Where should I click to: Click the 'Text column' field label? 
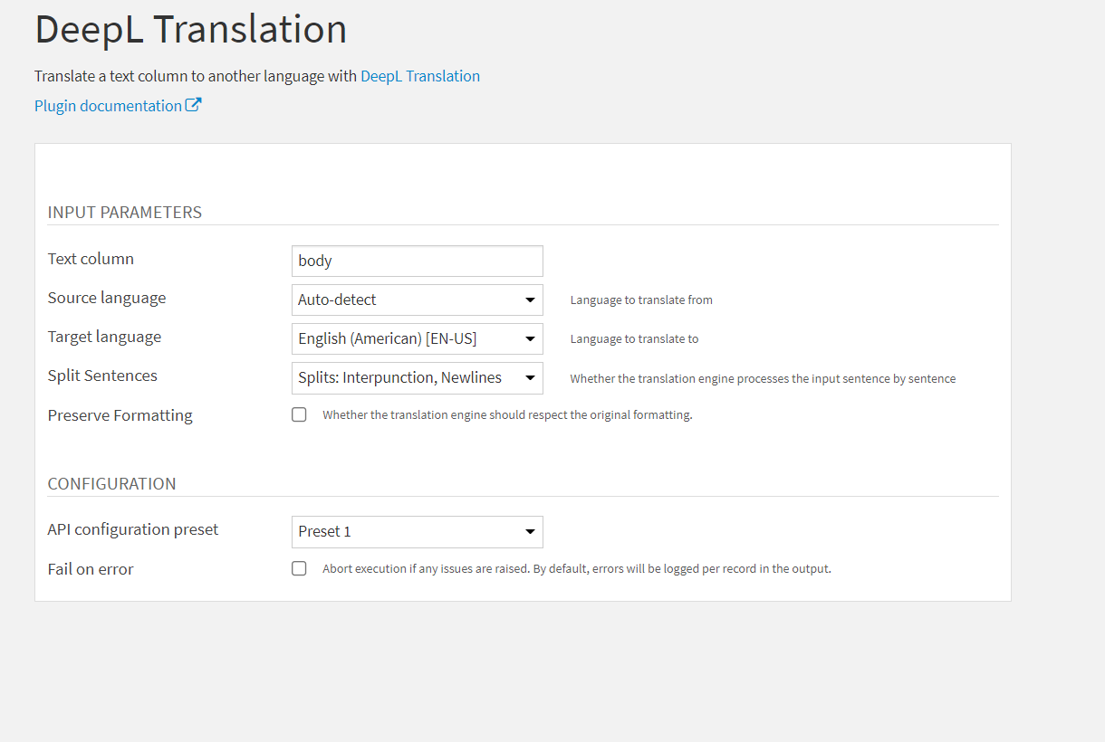point(91,259)
